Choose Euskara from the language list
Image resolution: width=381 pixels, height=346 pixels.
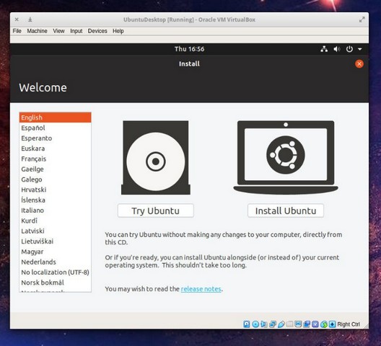pos(55,148)
